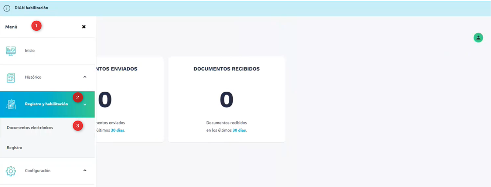The width and height of the screenshot is (491, 187).
Task: Click the Registro y habilitación icon
Action: (11, 104)
